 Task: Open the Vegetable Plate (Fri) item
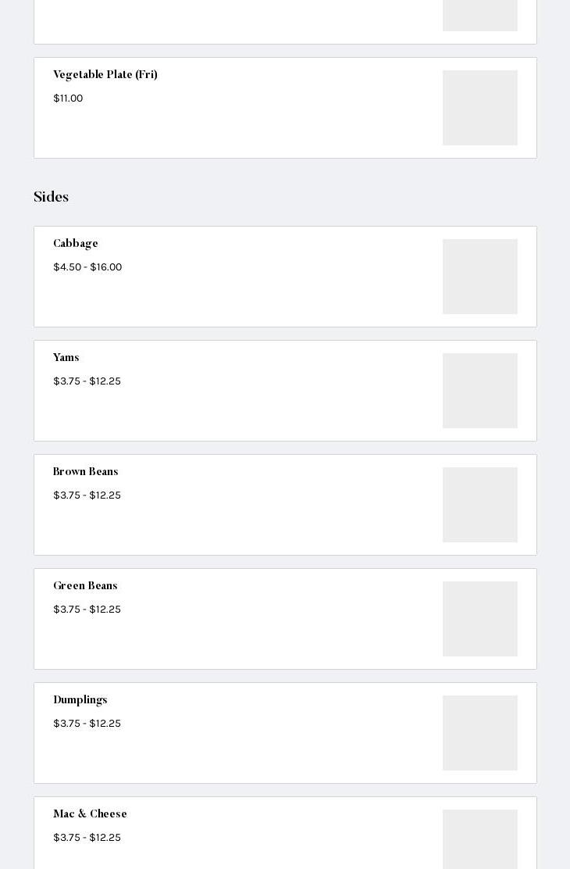pos(105,75)
